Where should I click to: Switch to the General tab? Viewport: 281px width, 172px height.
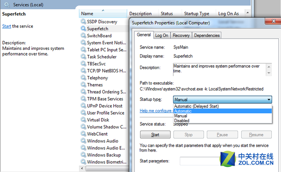(144, 35)
